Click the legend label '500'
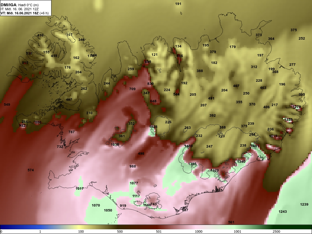Image resolution: width=312 pixels, height=234 pixels. [120, 232]
